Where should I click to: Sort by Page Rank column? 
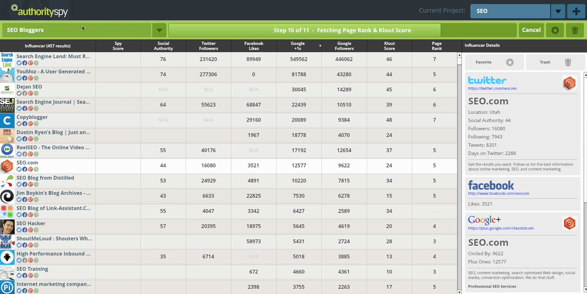click(x=436, y=45)
